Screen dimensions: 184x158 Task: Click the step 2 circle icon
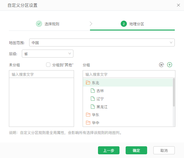(124, 24)
